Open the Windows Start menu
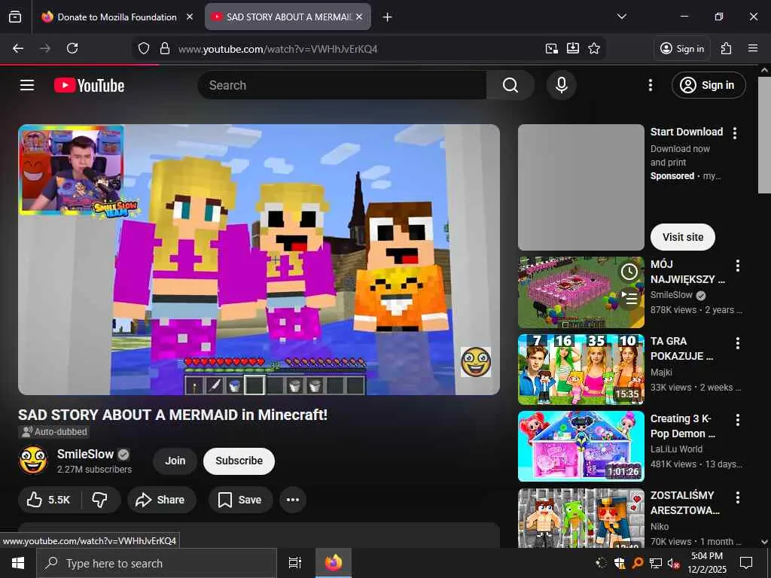The image size is (771, 578). pyautogui.click(x=18, y=563)
